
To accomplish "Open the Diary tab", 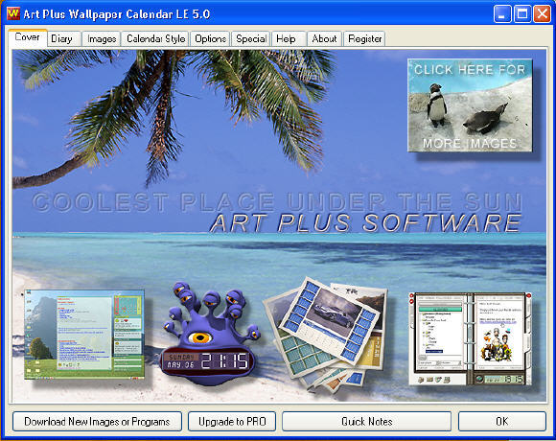I will pyautogui.click(x=64, y=38).
